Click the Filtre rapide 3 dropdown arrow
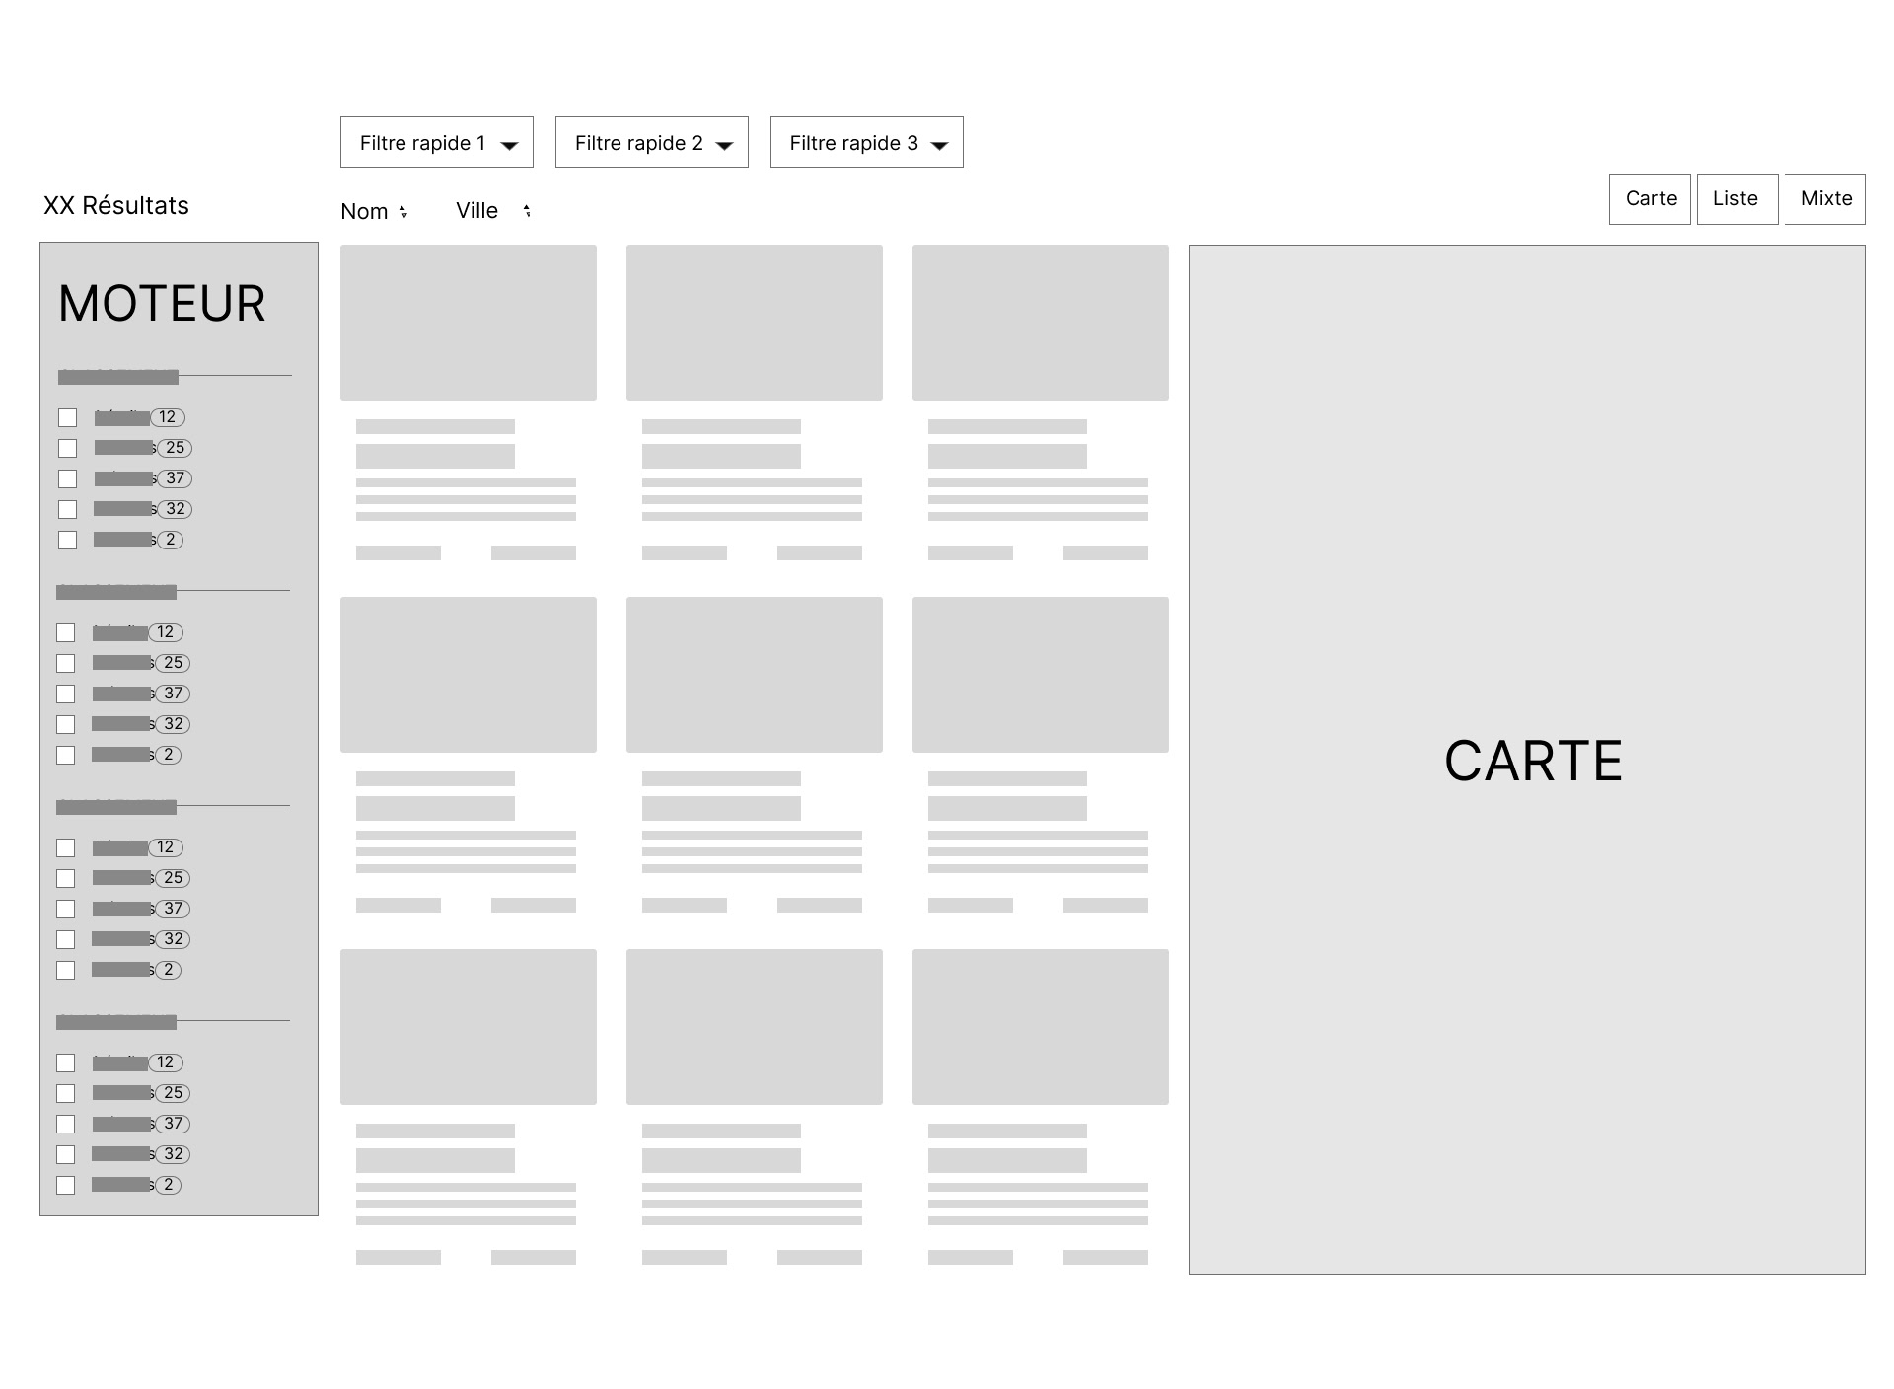Image resolution: width=1894 pixels, height=1389 pixels. pyautogui.click(x=939, y=145)
